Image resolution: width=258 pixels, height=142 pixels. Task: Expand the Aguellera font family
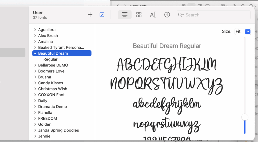(x=35, y=30)
